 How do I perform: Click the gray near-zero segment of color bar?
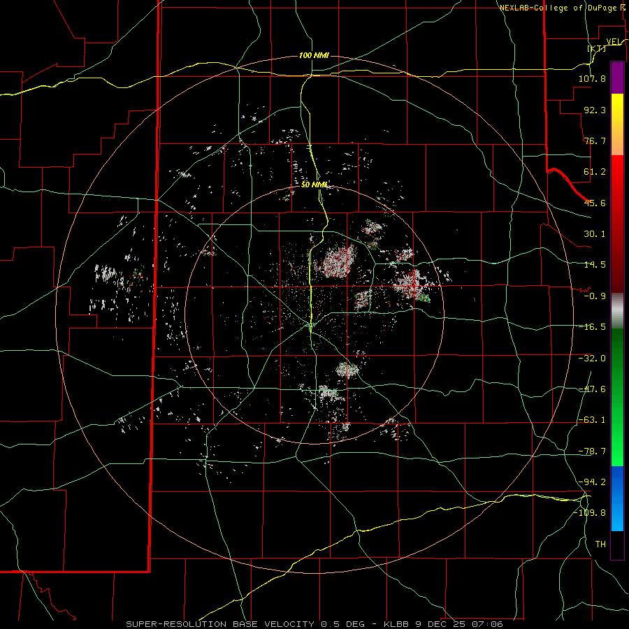pos(617,311)
